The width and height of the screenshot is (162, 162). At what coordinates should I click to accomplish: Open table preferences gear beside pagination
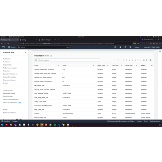pyautogui.click(x=150, y=60)
